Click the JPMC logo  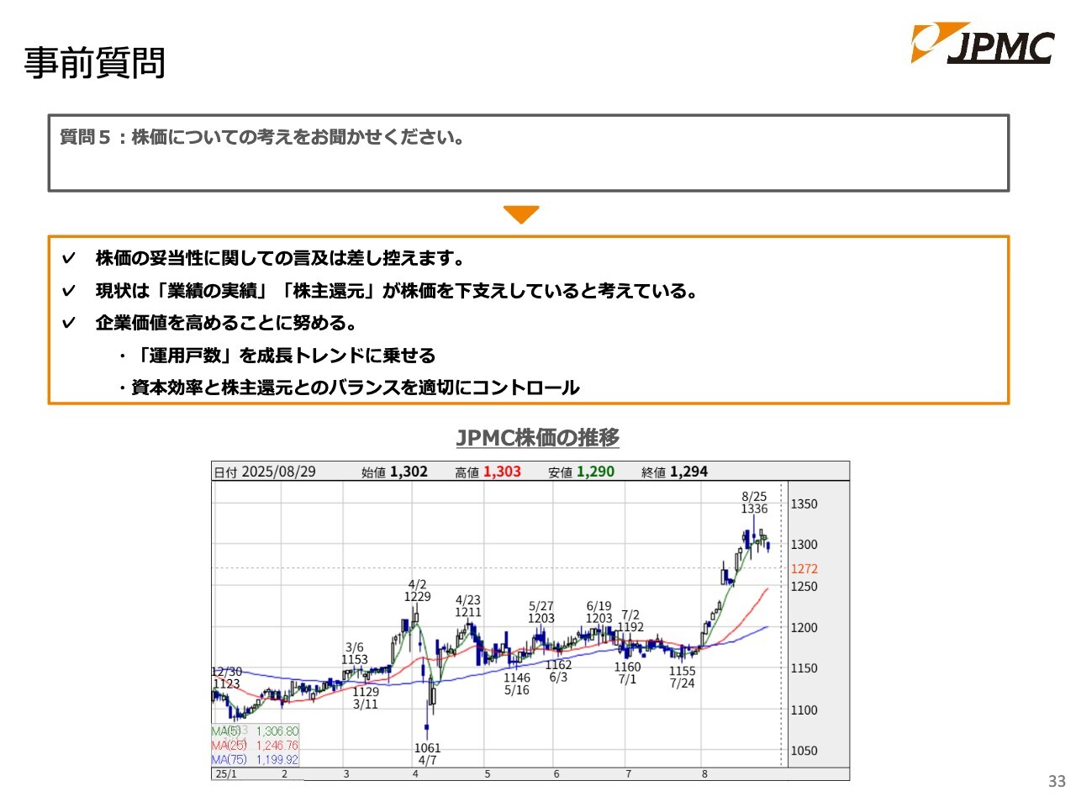click(x=982, y=43)
